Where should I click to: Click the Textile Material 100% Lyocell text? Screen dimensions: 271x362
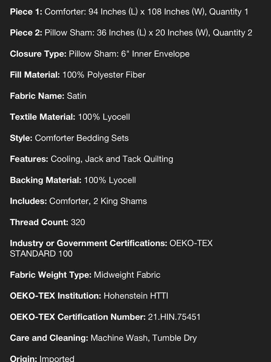(104, 117)
